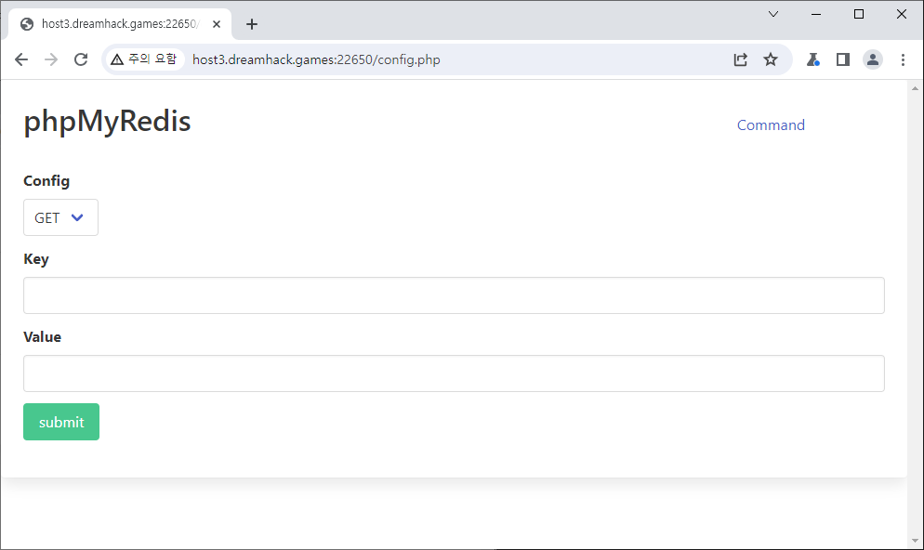This screenshot has height=550, width=924.
Task: Toggle the browser side panel icon
Action: 843,59
